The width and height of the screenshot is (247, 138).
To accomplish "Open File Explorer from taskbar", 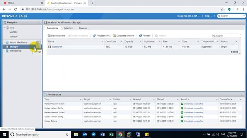I will (x=76, y=135).
